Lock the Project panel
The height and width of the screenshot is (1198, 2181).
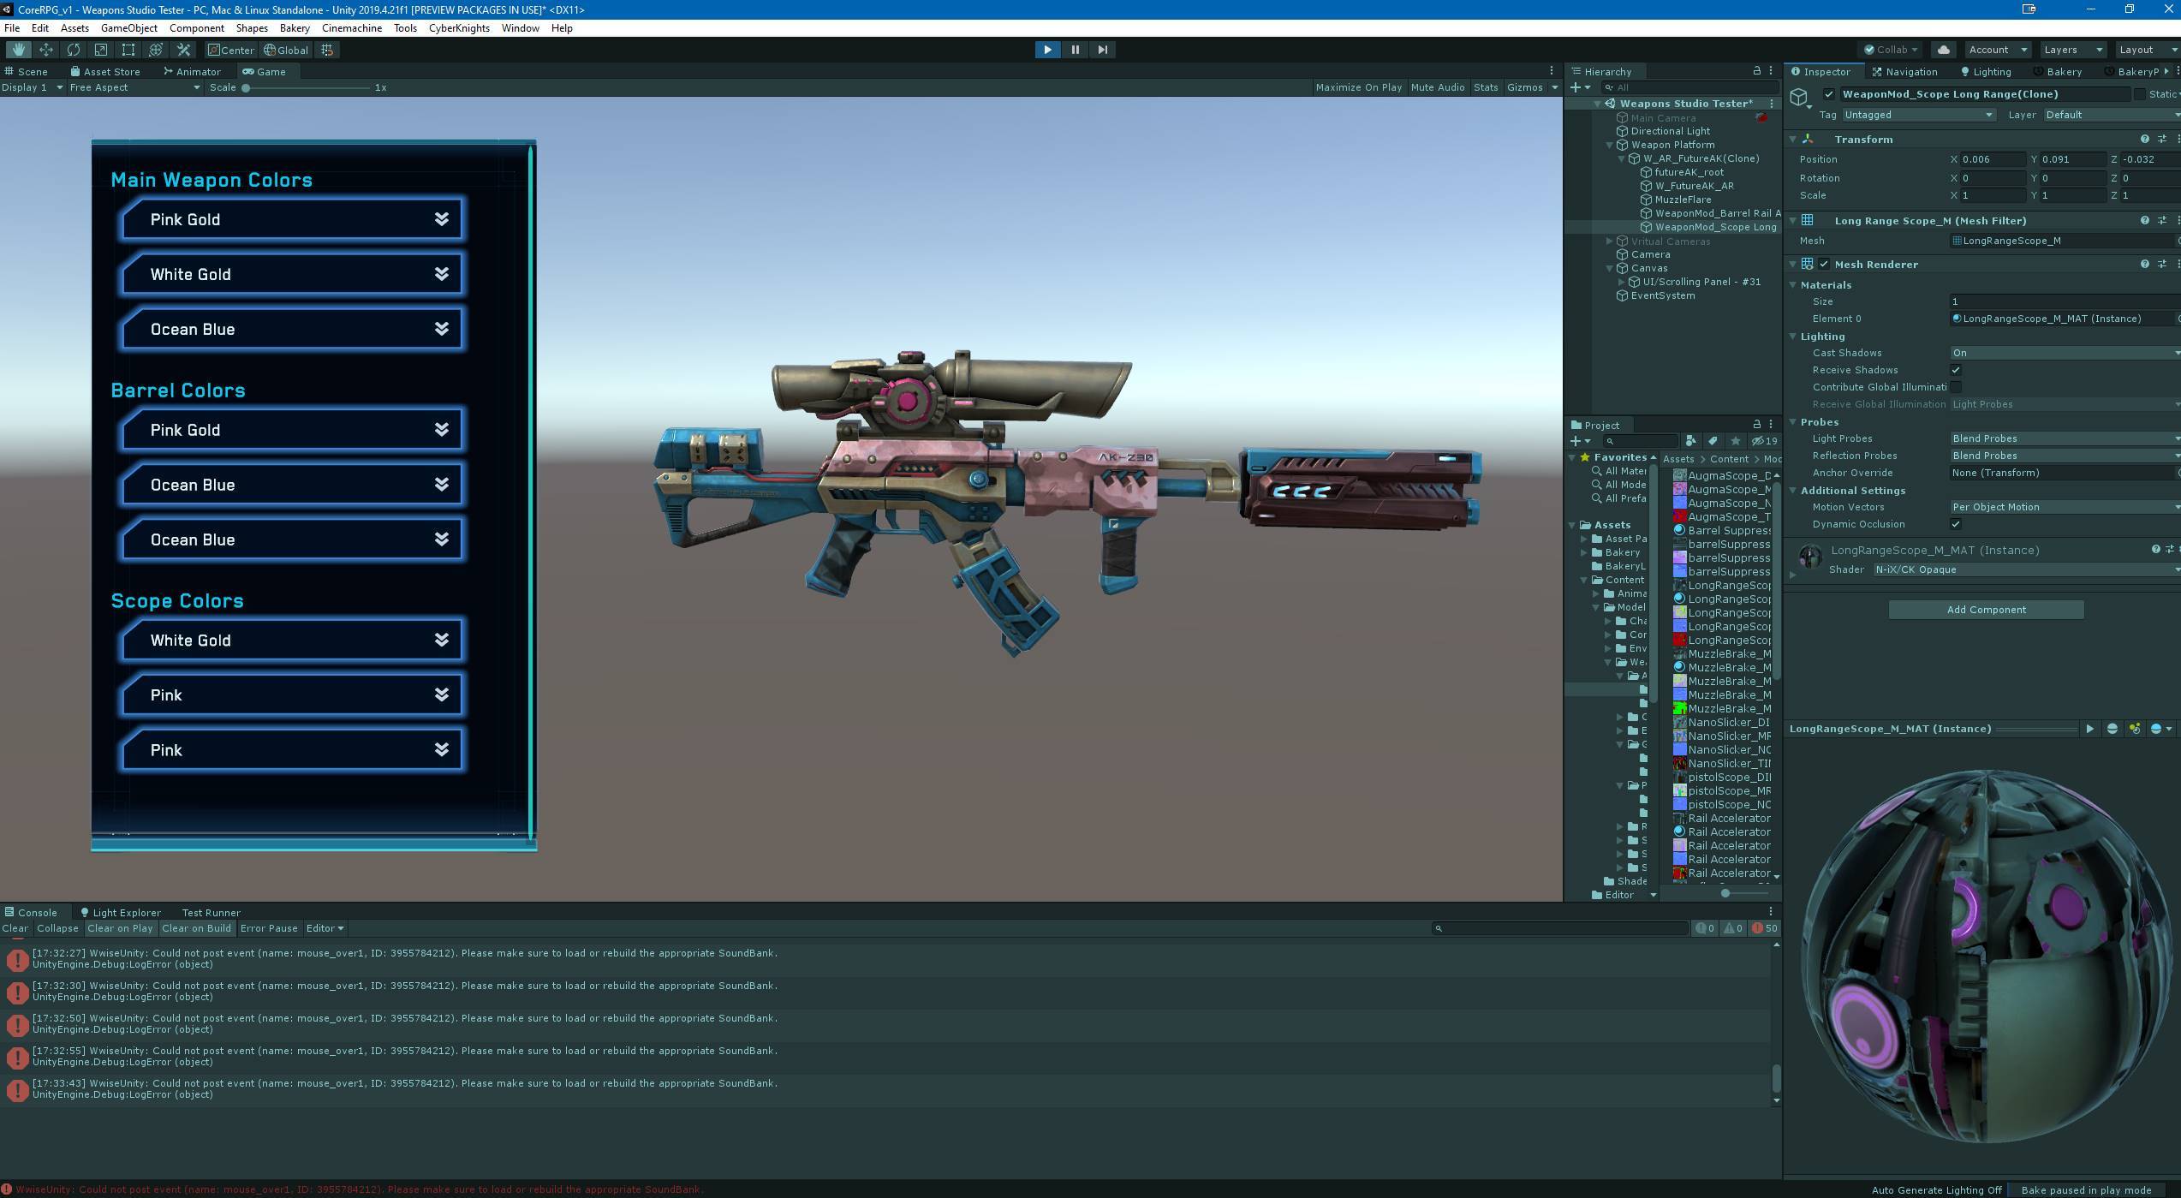point(1756,425)
